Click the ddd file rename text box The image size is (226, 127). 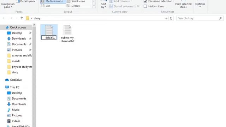pyautogui.click(x=49, y=38)
